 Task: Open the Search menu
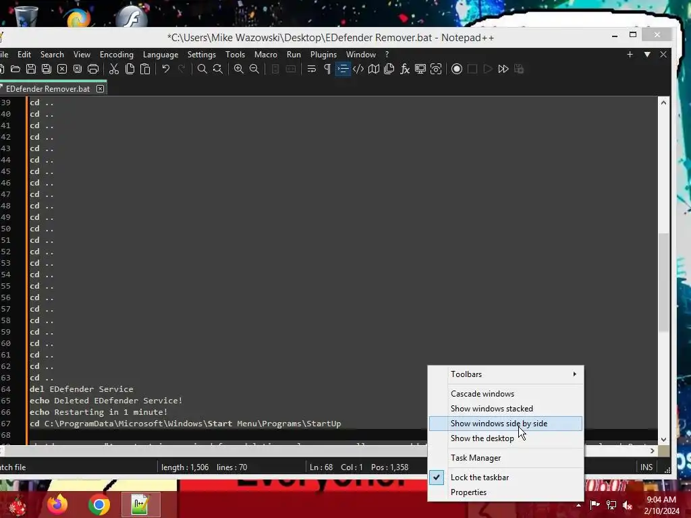(52, 55)
